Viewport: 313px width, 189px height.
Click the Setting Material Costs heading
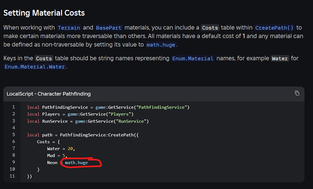click(x=44, y=13)
